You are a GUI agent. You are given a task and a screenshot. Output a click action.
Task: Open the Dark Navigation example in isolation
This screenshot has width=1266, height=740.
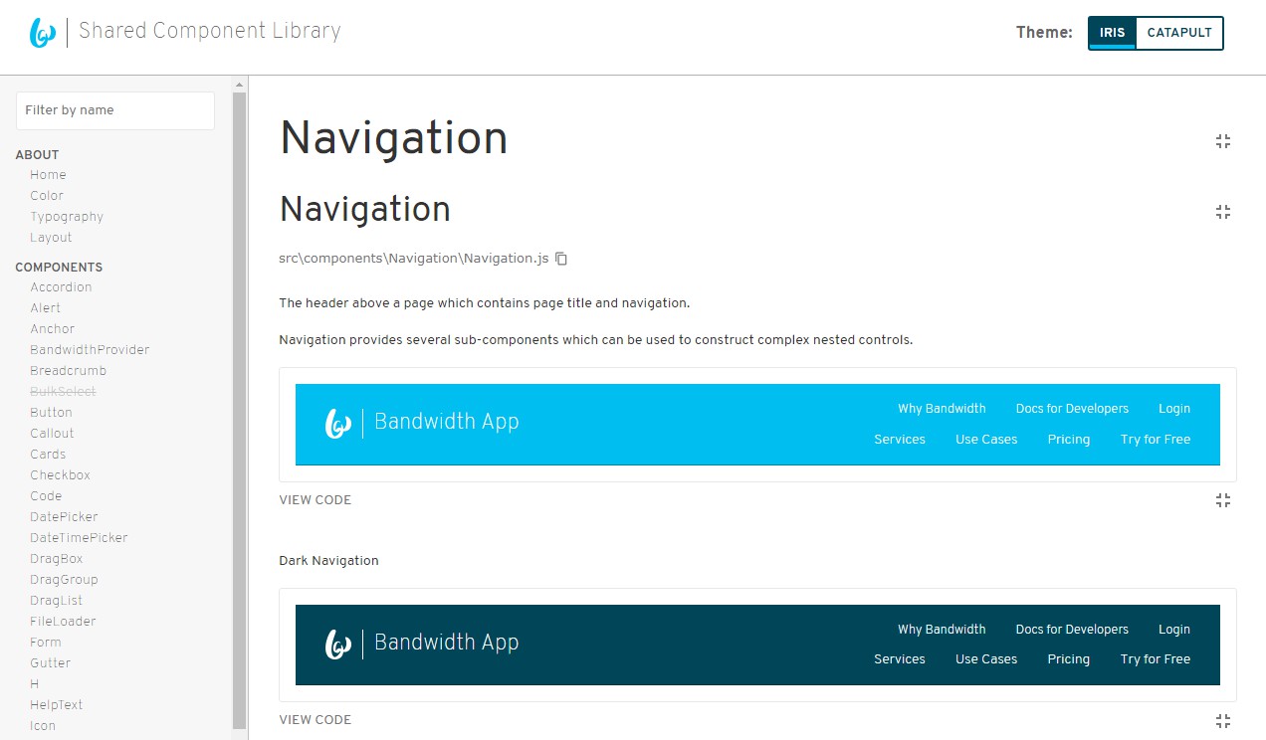1223,720
